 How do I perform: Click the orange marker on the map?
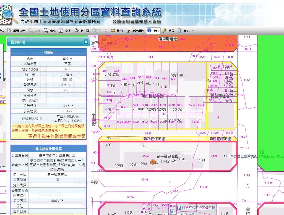[x=152, y=162]
